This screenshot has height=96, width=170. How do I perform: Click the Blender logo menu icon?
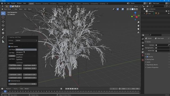coord(2,3)
